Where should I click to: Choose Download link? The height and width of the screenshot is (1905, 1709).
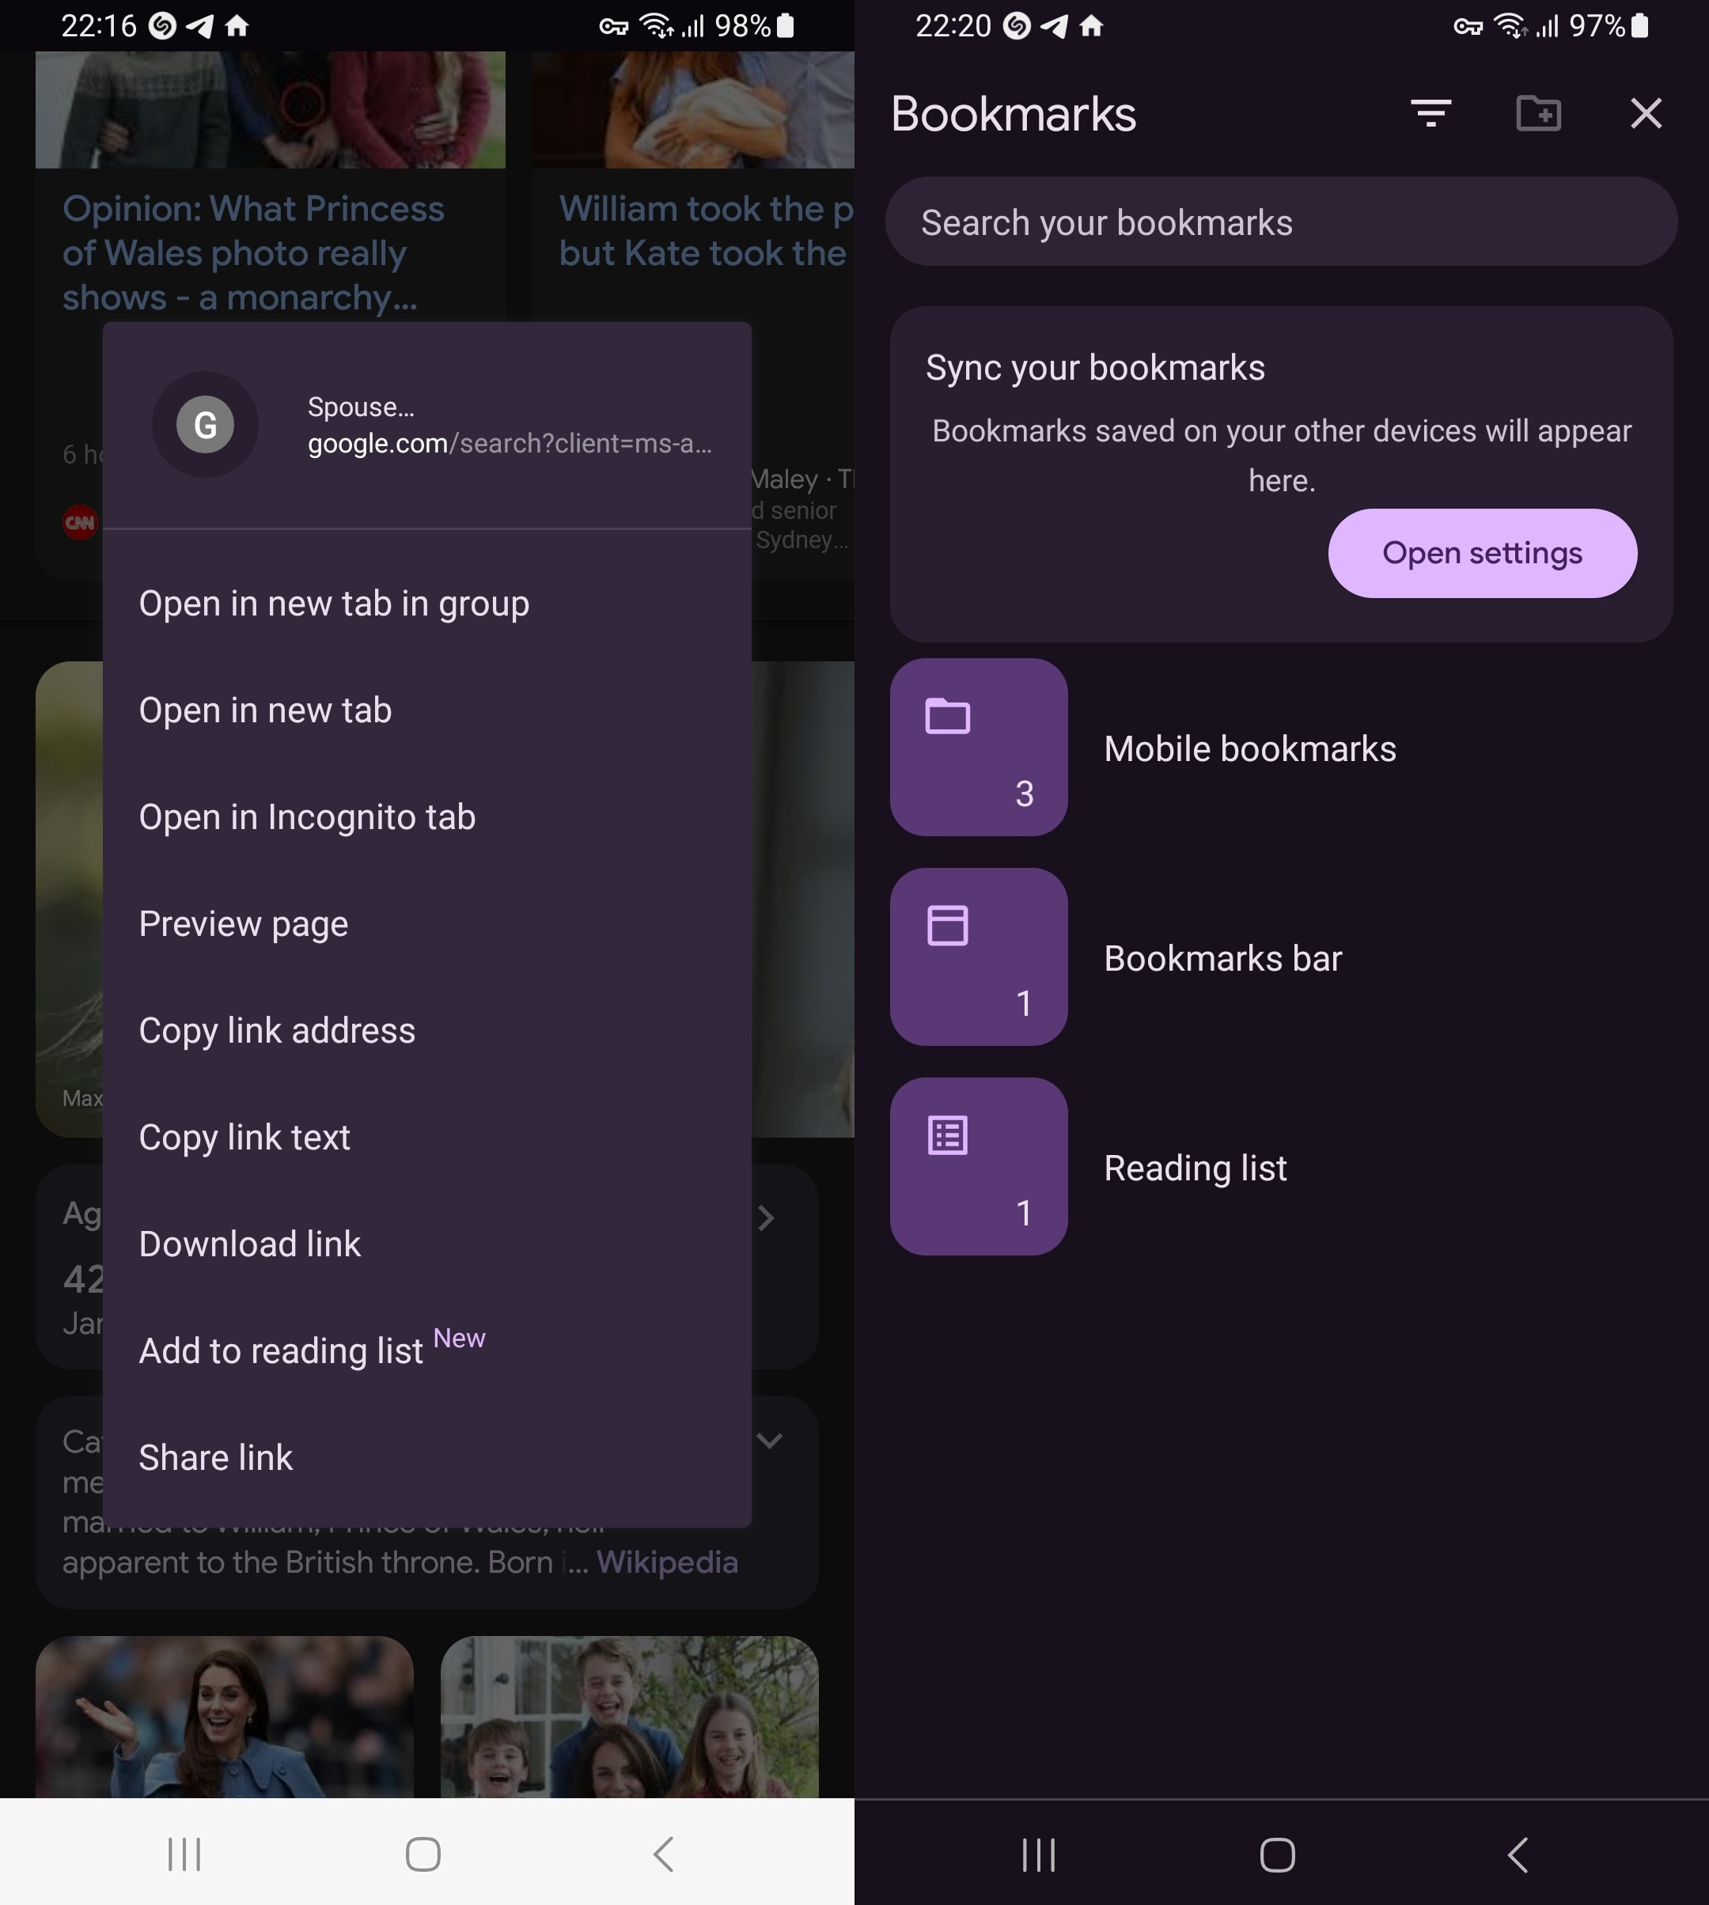click(x=426, y=1244)
